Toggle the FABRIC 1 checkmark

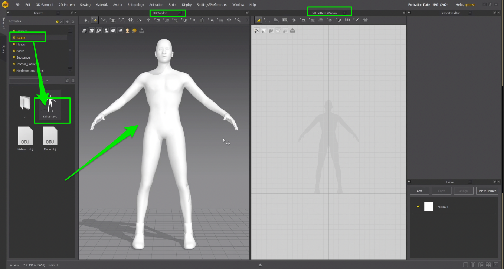point(418,206)
